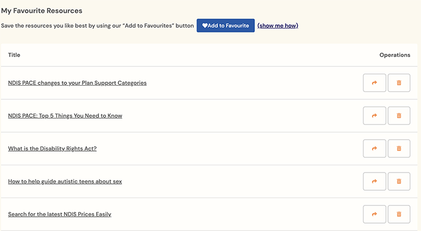Screen dimensions: 421x231
Task: Delete NDIS PACE: Top 5 Things resource
Action: 399,116
